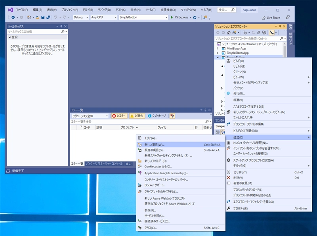Pin the Solution Explorer panel with pushpin
This screenshot has height=236, width=317.
(x=280, y=27)
